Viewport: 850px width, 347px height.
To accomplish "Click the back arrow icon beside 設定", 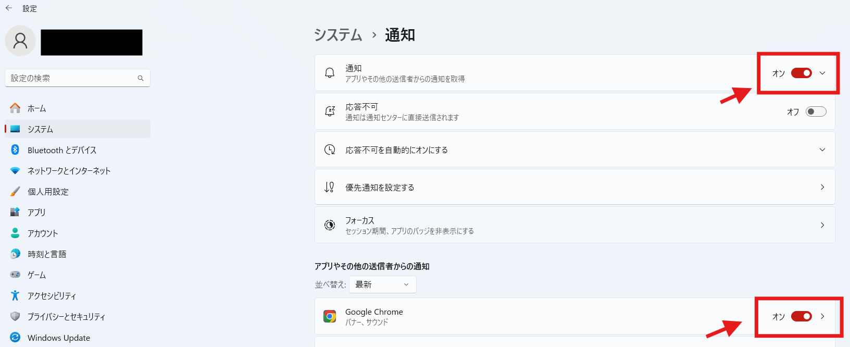I will pyautogui.click(x=9, y=8).
